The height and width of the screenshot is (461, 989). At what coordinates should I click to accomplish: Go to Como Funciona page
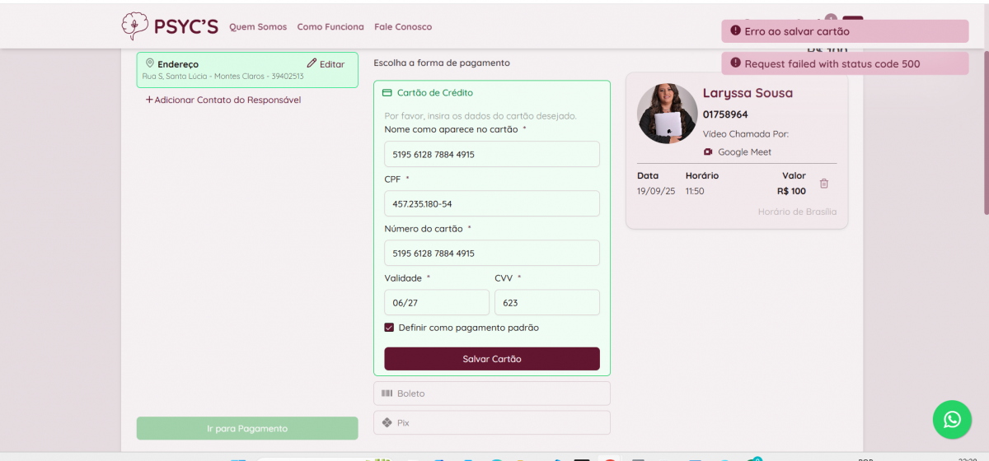point(330,27)
